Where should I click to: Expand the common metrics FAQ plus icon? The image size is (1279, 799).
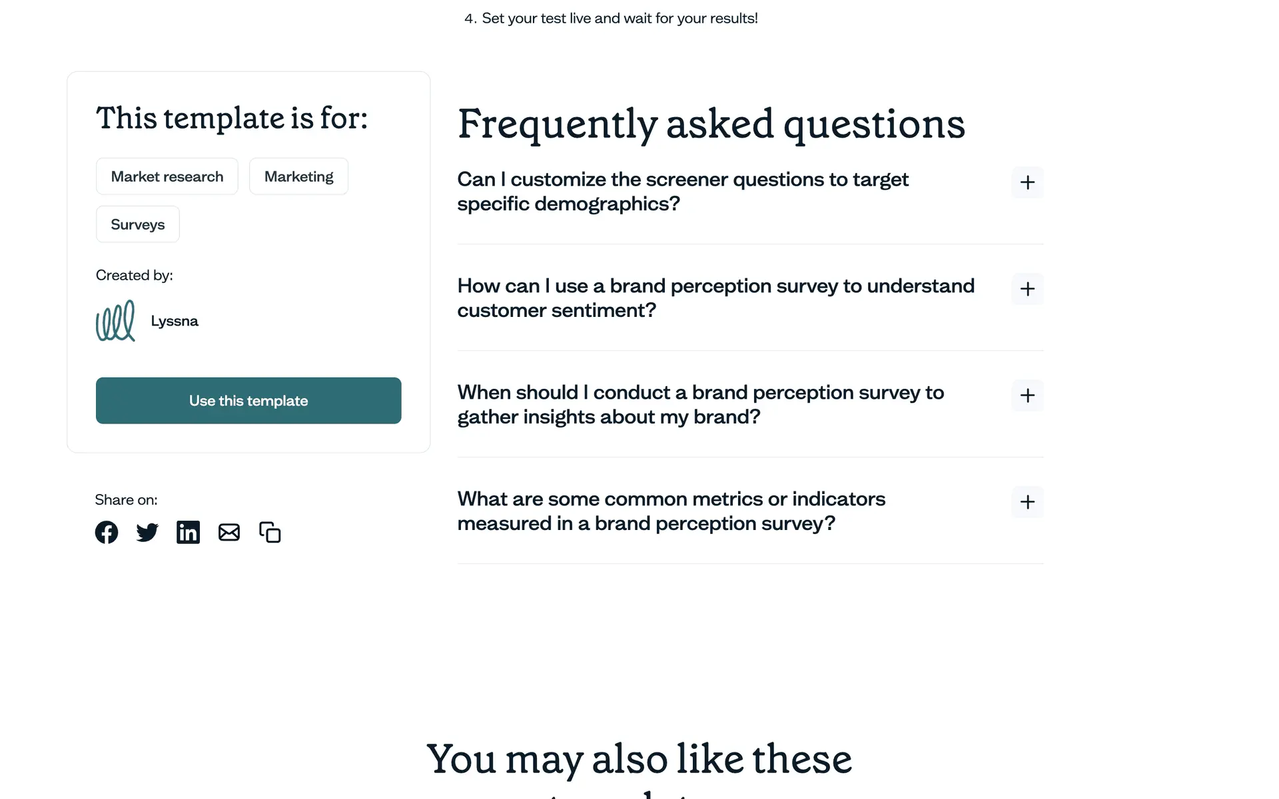point(1027,502)
